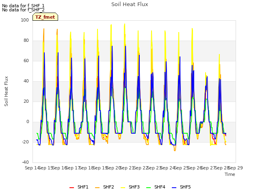Click the green SHF4 legend color marker
The image size is (260, 195).
(x=149, y=188)
